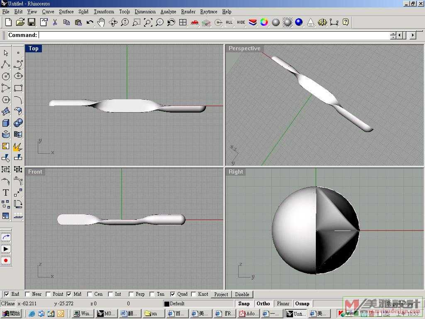This screenshot has width=425, height=319.
Task: Click the Circle drawing tool
Action: click(6, 76)
